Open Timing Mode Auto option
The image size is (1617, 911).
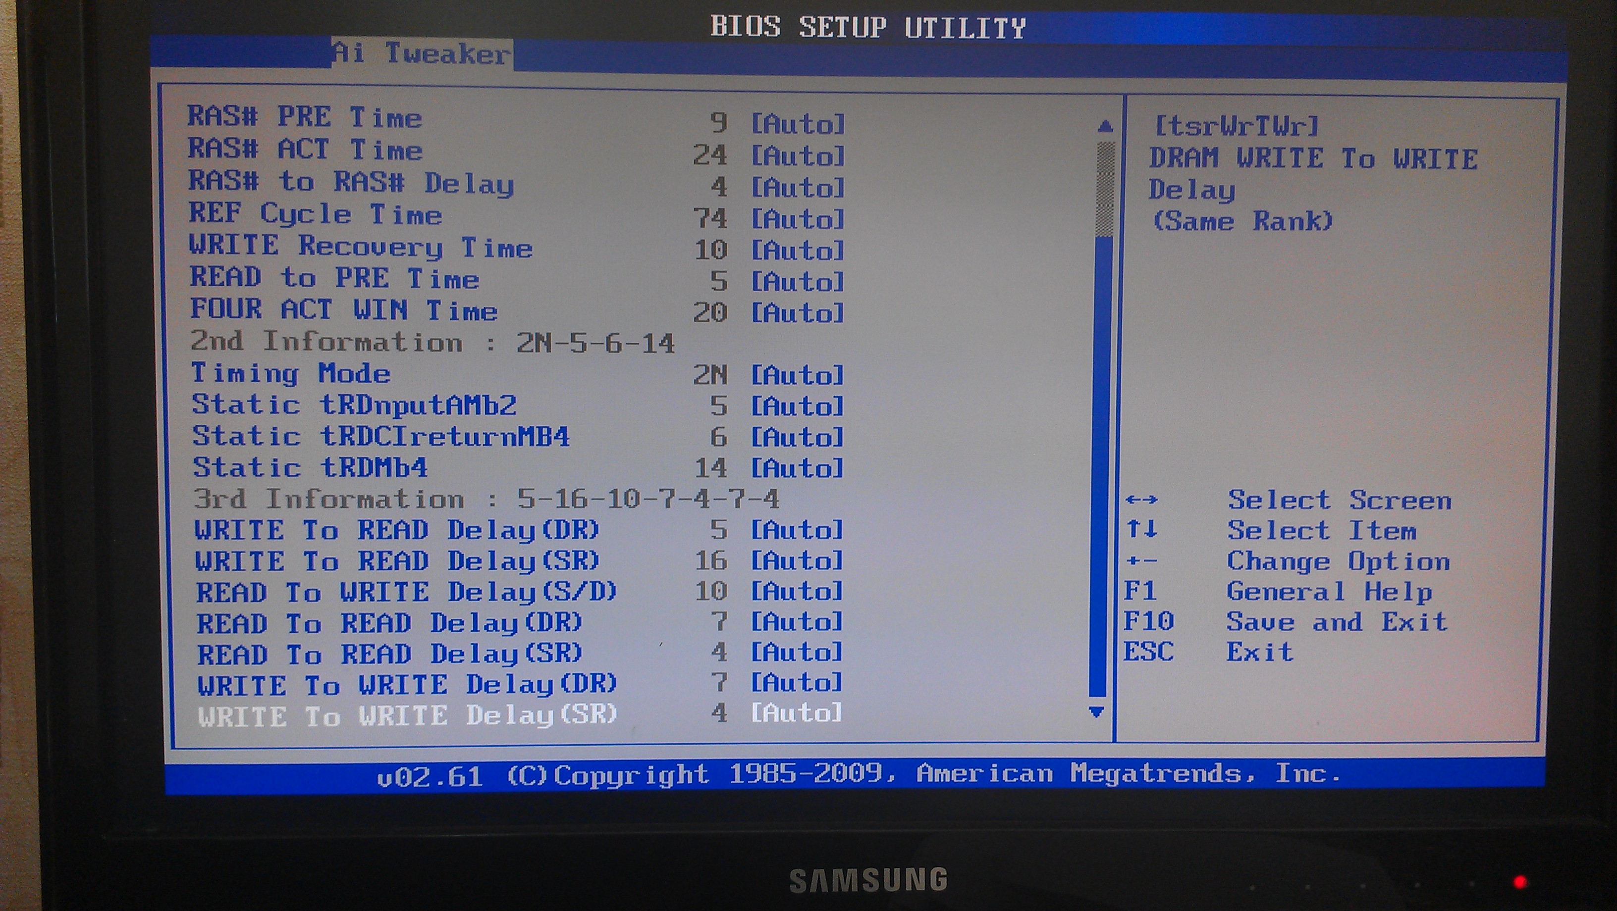coord(798,376)
